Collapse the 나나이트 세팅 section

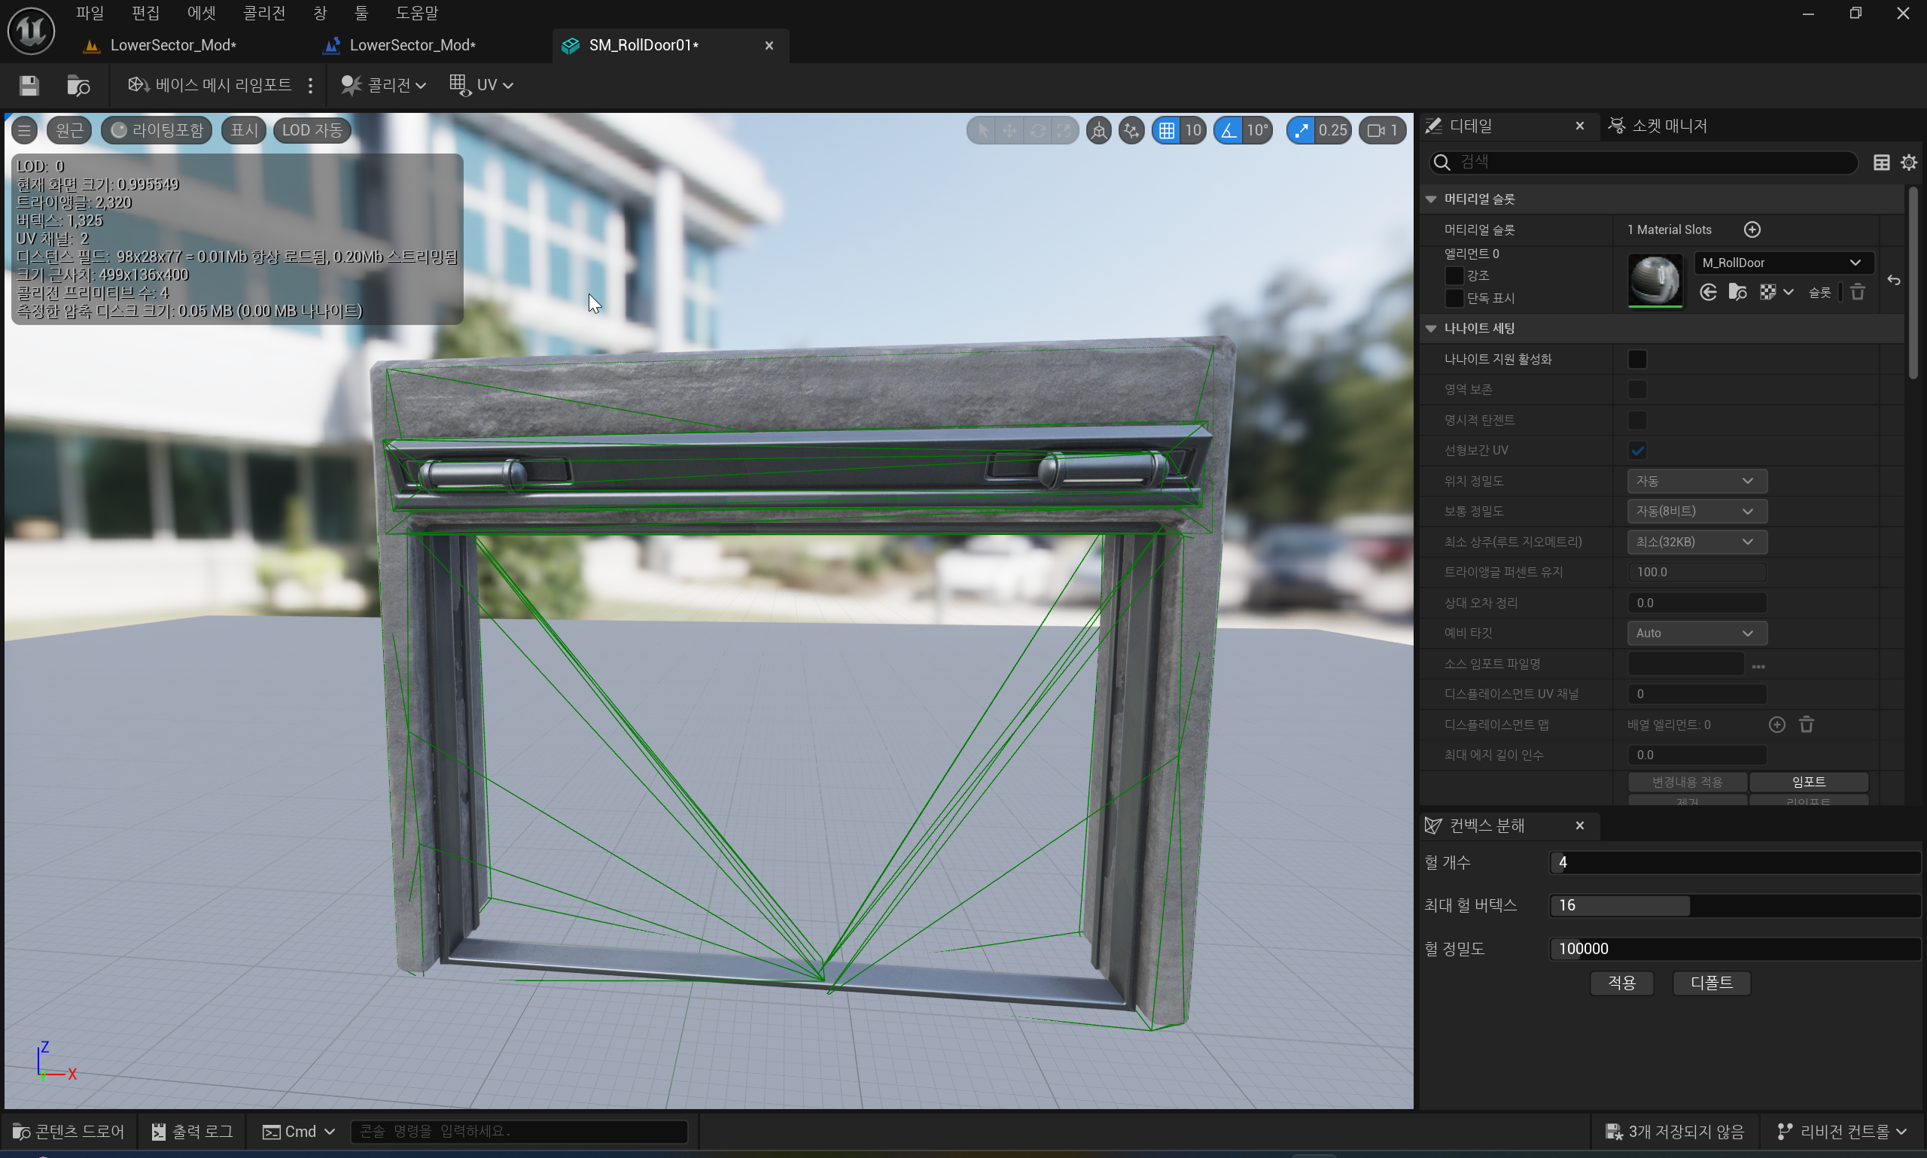tap(1431, 329)
